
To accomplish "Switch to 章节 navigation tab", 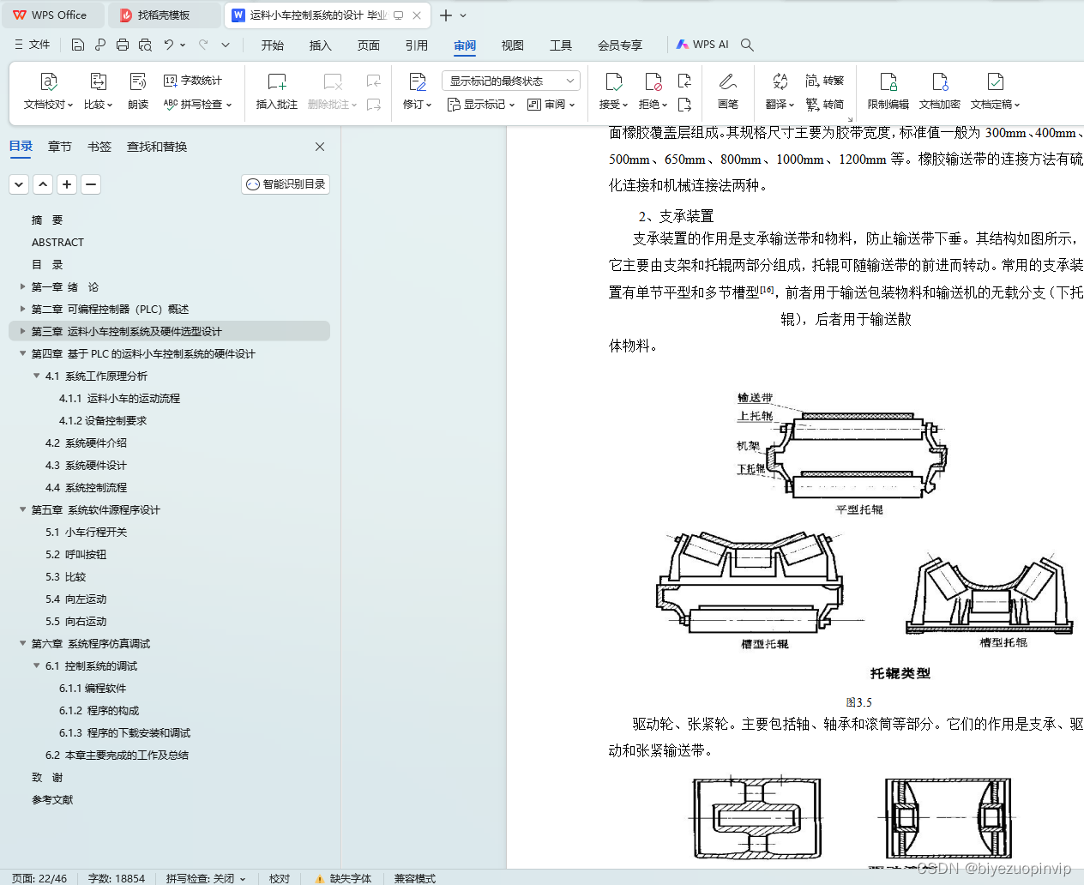I will coord(60,147).
